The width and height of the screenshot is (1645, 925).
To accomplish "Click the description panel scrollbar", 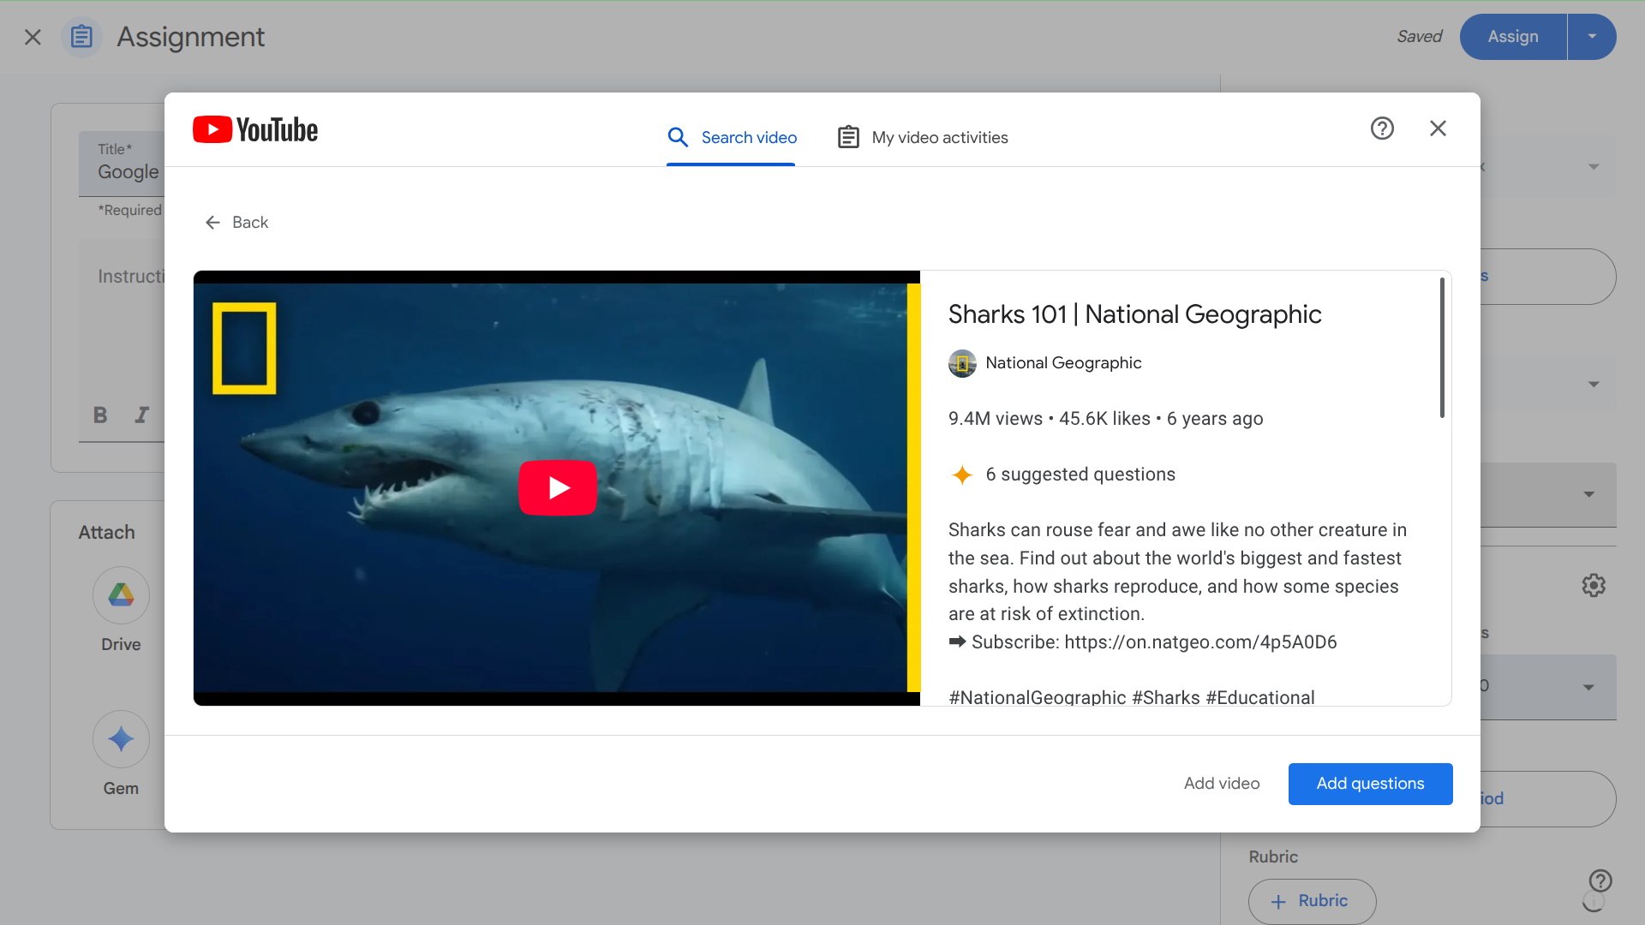I will pos(1442,349).
